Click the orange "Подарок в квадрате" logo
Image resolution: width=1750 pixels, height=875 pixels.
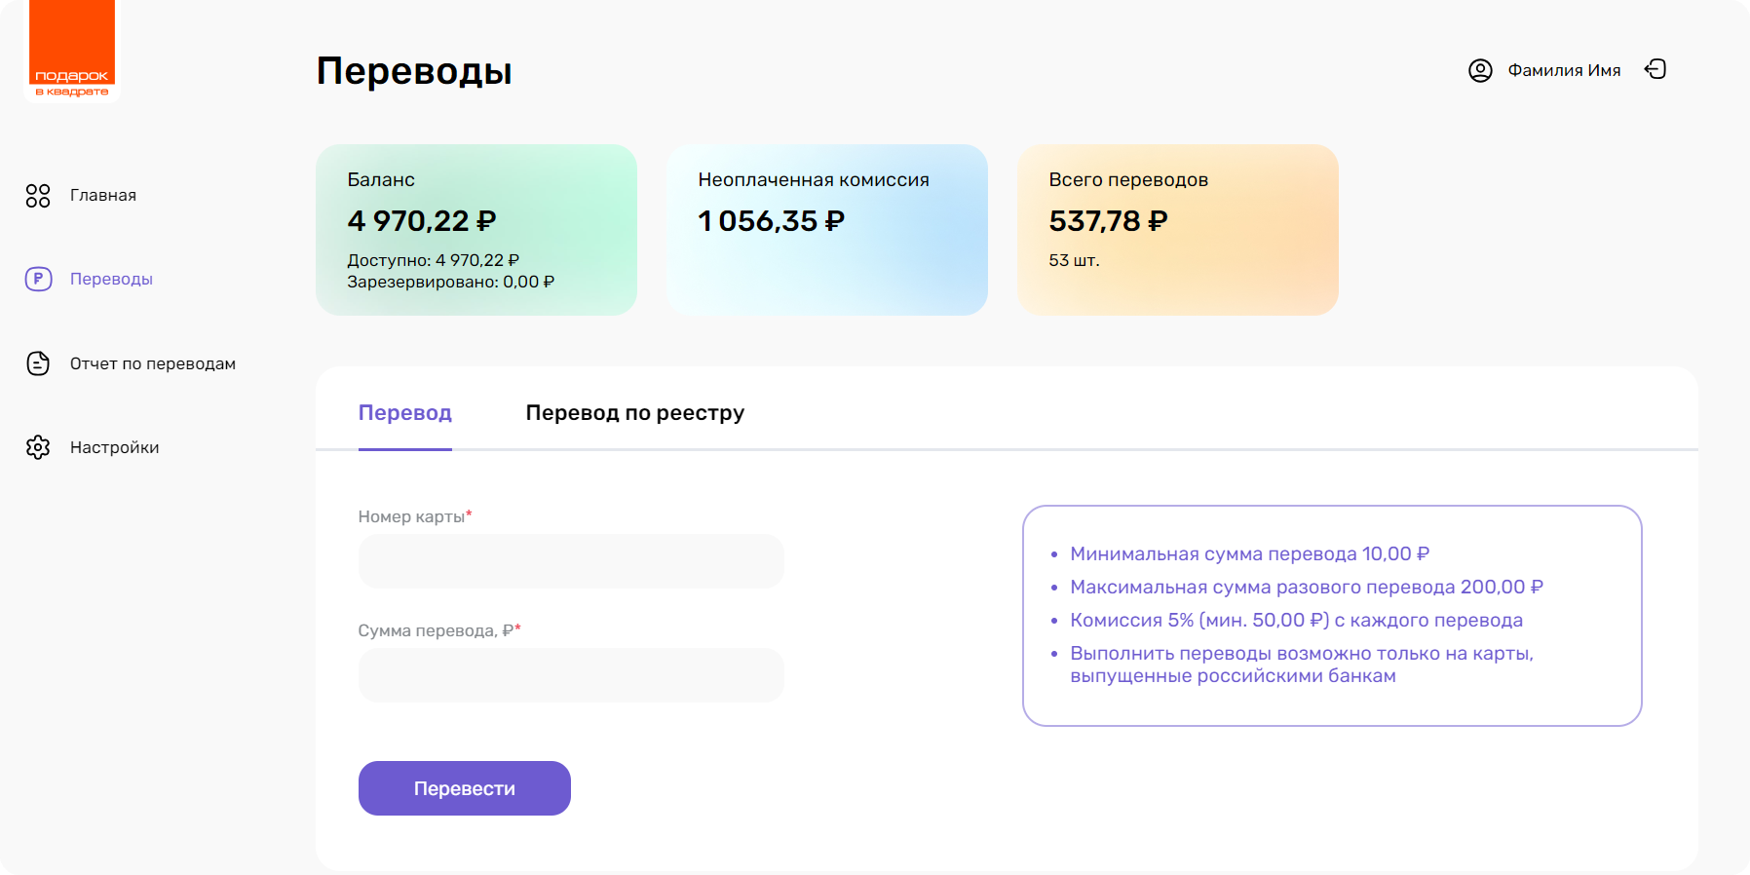coord(72,51)
